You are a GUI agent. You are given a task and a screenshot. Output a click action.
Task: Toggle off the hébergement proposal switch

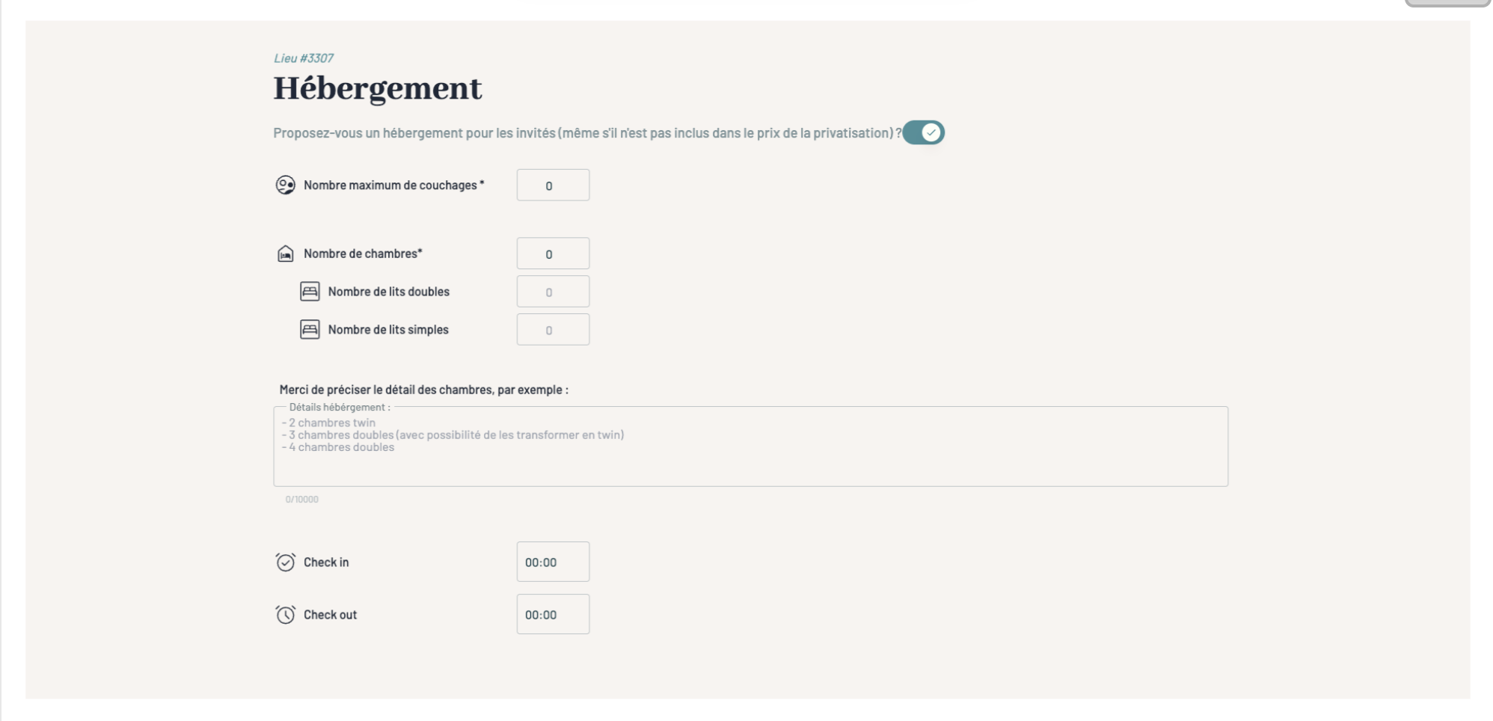coord(924,133)
